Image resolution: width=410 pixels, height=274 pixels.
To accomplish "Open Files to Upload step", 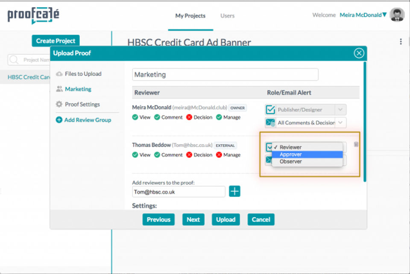I will click(x=83, y=74).
